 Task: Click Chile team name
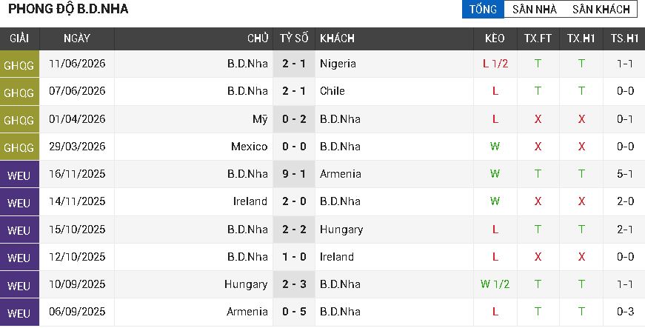[x=332, y=91]
